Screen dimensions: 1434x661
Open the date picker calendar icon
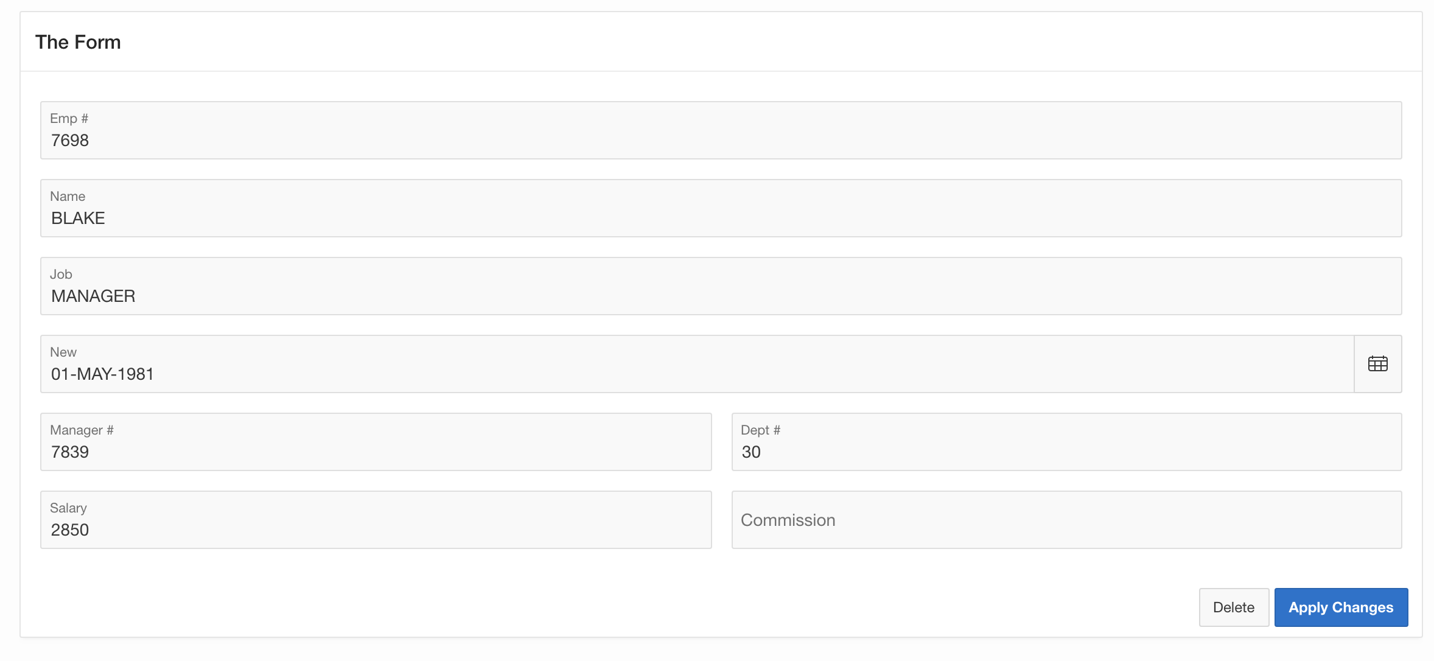click(x=1377, y=364)
